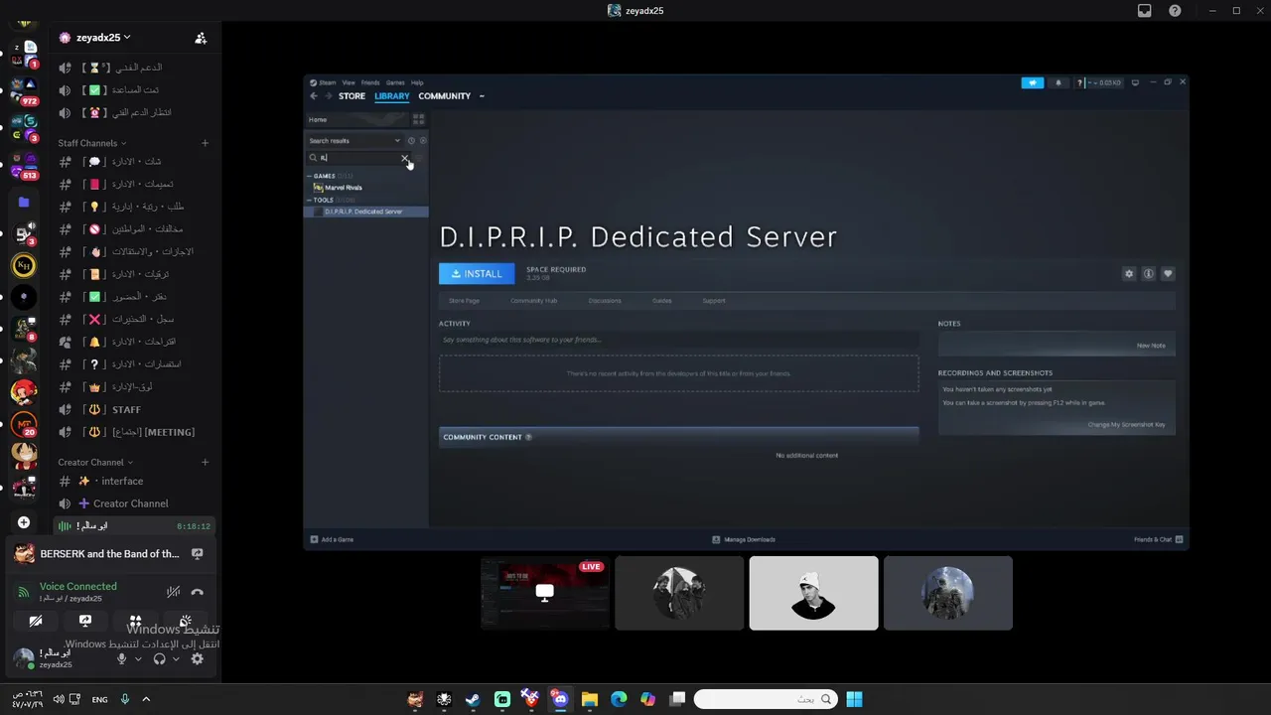Collapse the Staff Channels category
Screen dimensions: 1271x715
91,143
